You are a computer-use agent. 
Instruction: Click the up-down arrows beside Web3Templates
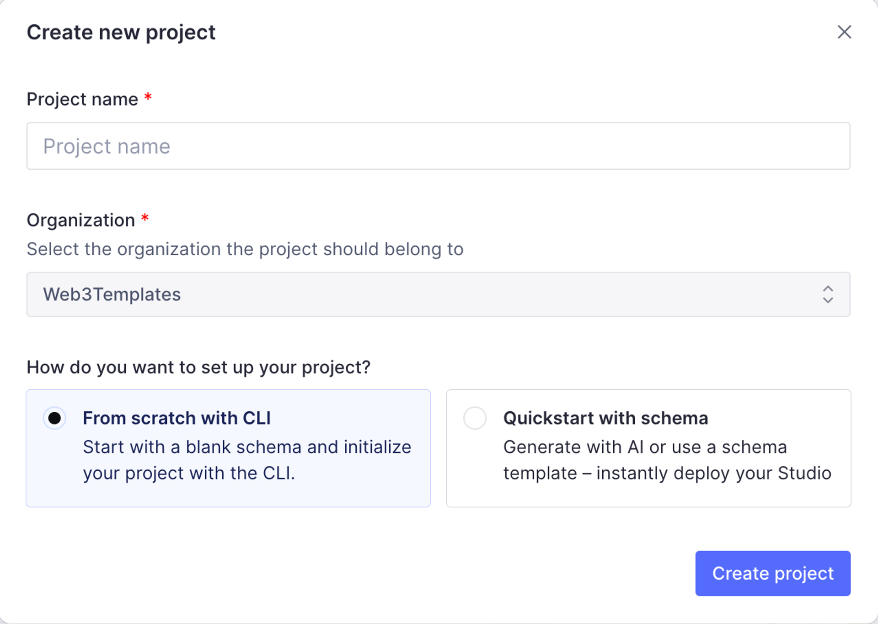(x=827, y=294)
